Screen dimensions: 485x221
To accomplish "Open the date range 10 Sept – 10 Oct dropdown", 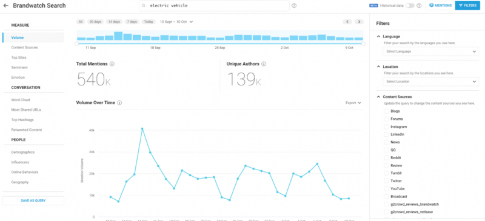I will click(x=176, y=22).
